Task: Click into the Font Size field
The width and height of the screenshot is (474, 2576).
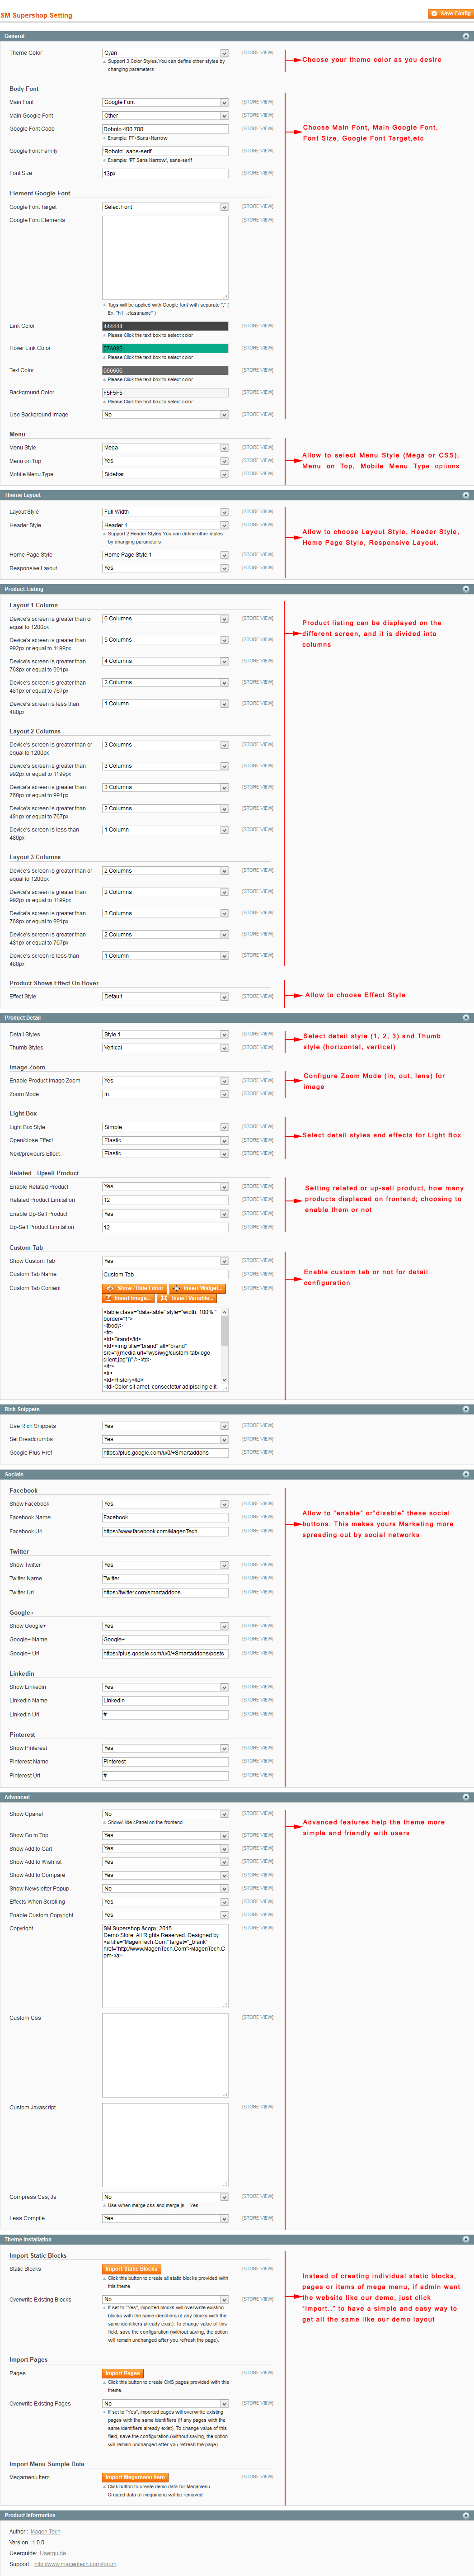Action: (x=165, y=173)
